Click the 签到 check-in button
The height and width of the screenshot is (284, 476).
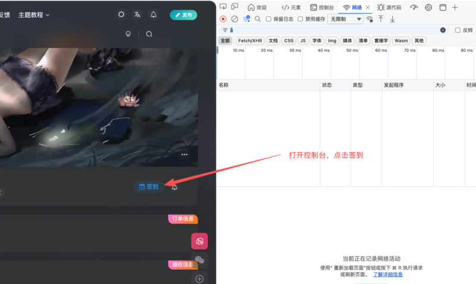[x=149, y=187]
